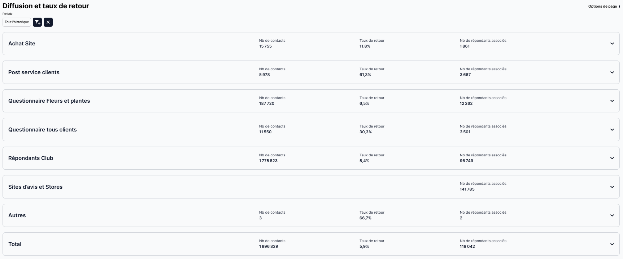
Task: Click the Post service clients title
Action: coord(34,72)
